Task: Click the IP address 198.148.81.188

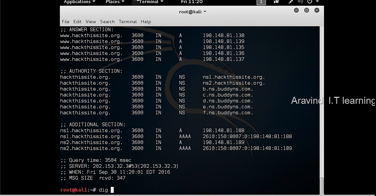Action: tap(224, 131)
